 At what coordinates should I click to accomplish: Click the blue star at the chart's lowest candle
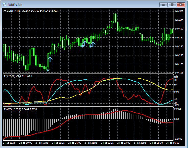coord(48,70)
